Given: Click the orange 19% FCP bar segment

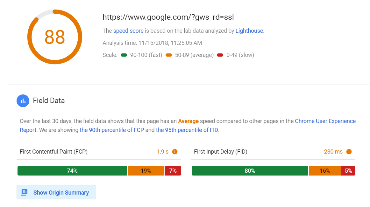Looking at the screenshot, I should point(146,171).
